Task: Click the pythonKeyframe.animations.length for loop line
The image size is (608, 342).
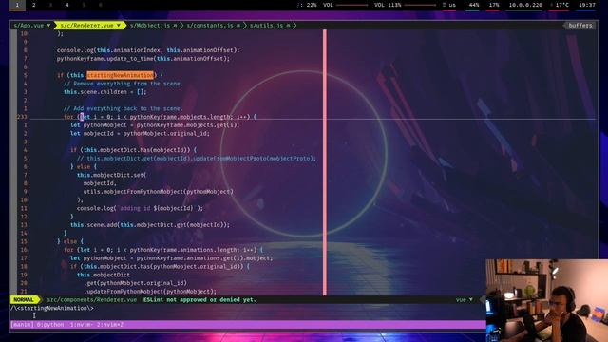Action: click(162, 250)
